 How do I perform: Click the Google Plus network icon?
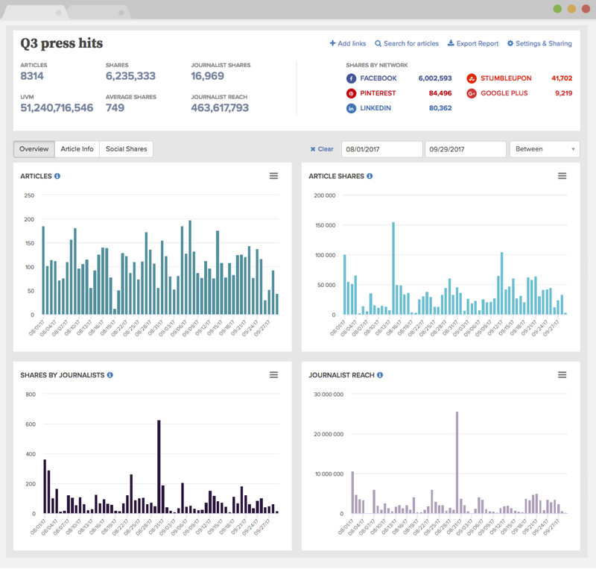[x=472, y=93]
